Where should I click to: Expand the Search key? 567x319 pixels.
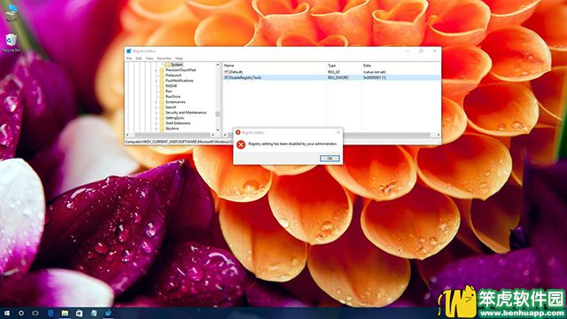[157, 107]
